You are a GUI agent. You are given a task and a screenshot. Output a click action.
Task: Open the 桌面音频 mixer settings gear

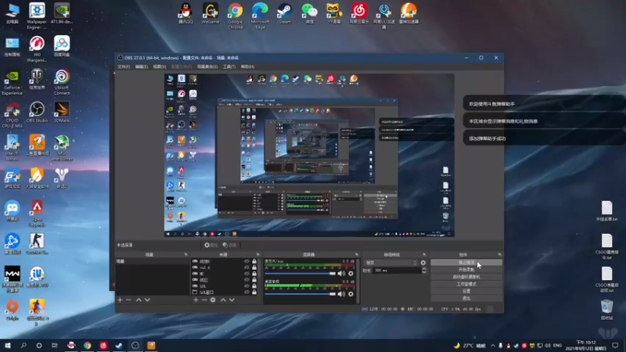[x=351, y=294]
